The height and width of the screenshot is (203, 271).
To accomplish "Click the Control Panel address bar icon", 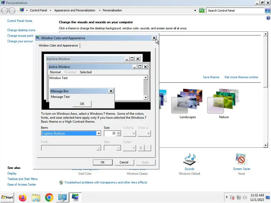I will [22, 10].
